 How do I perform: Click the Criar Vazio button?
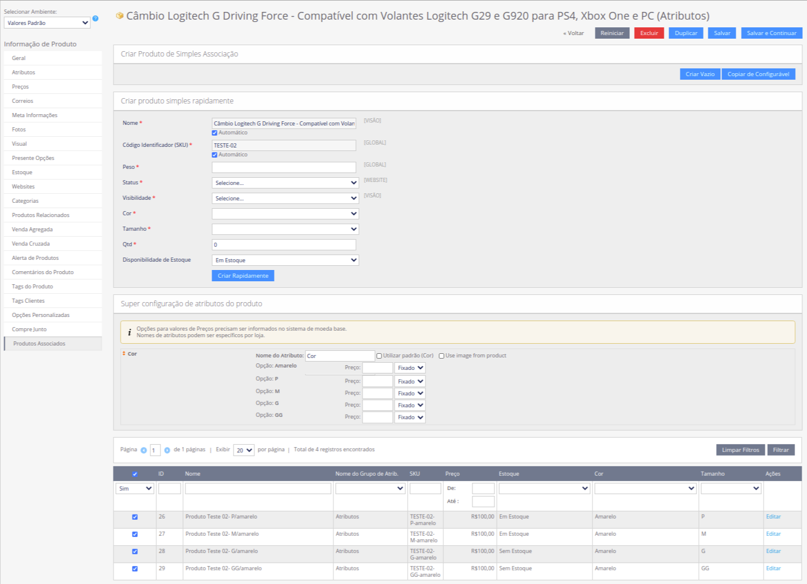click(700, 74)
